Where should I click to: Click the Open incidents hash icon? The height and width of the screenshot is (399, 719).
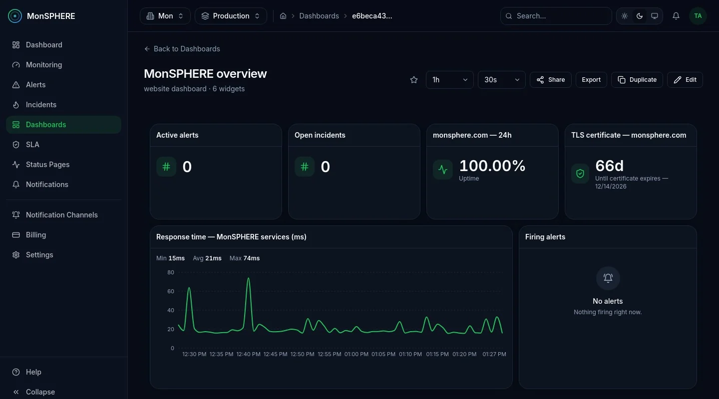[x=305, y=167]
